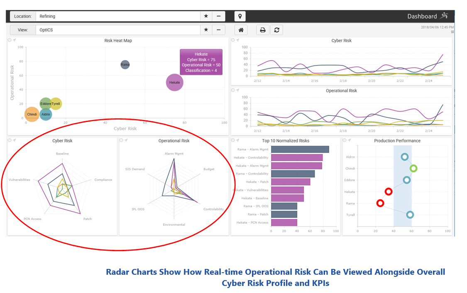467x293 pixels.
Task: Click the Patch label on Cyber Risk radar
Action: pos(87,219)
